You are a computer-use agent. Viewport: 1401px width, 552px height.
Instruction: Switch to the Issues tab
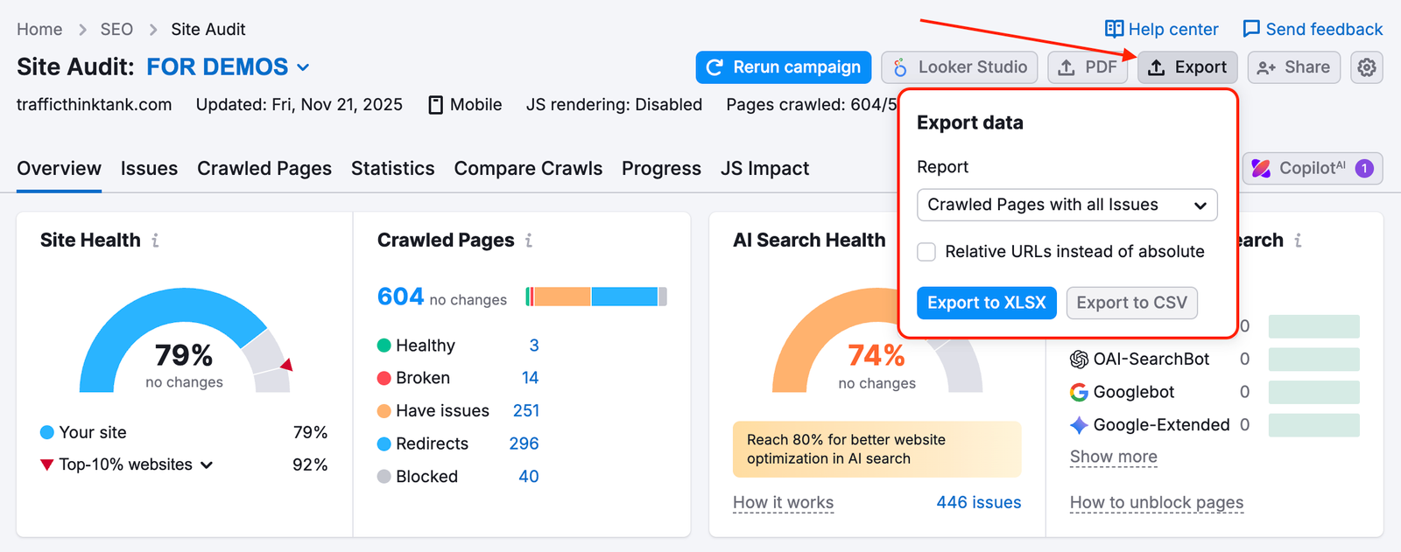click(149, 168)
